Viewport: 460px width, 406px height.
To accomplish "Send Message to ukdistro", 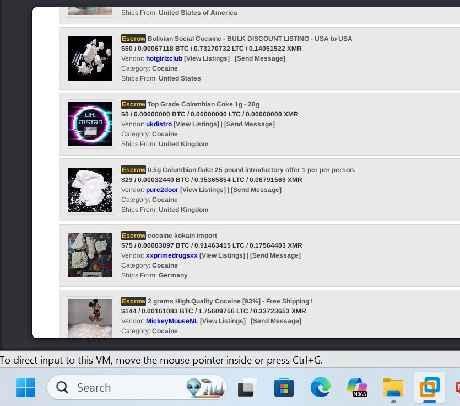I will [x=250, y=124].
